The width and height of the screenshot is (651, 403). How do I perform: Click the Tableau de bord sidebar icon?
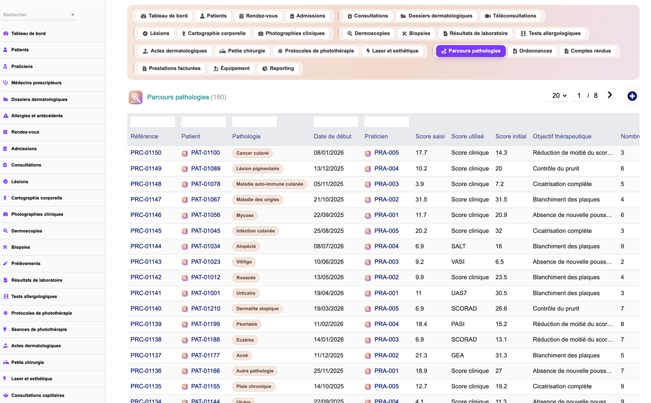(x=6, y=34)
